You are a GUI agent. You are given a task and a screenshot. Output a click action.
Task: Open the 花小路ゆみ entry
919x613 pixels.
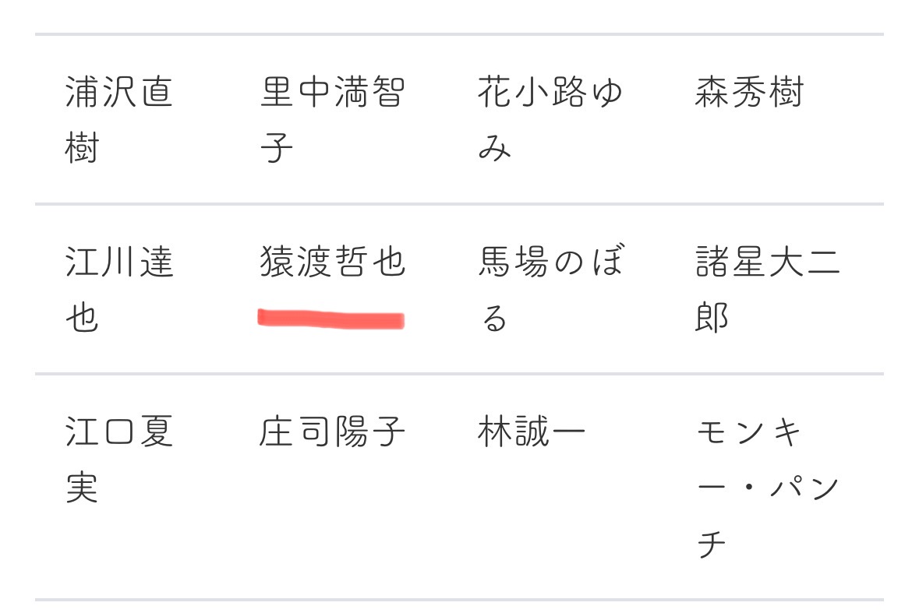click(550, 118)
